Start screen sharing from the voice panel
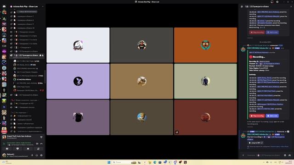The image size is (294, 165). pyautogui.click(x=17, y=149)
